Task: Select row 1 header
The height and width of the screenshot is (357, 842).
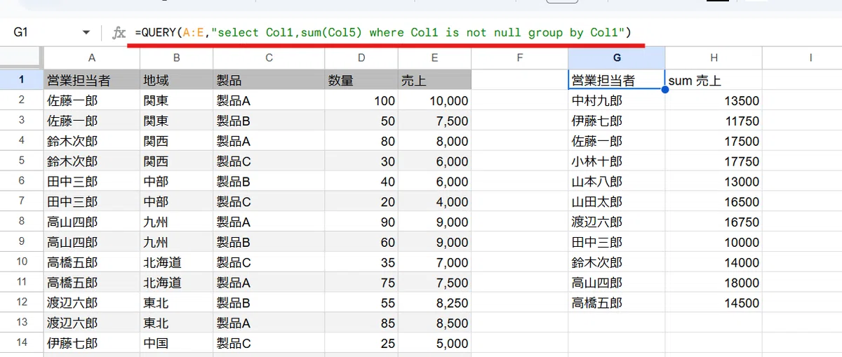Action: click(22, 80)
